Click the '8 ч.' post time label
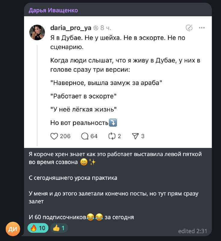 click(106, 28)
